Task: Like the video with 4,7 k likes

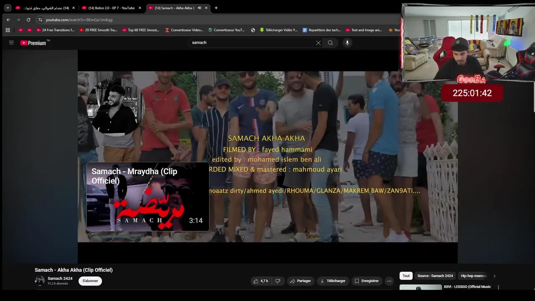Action: [261, 281]
